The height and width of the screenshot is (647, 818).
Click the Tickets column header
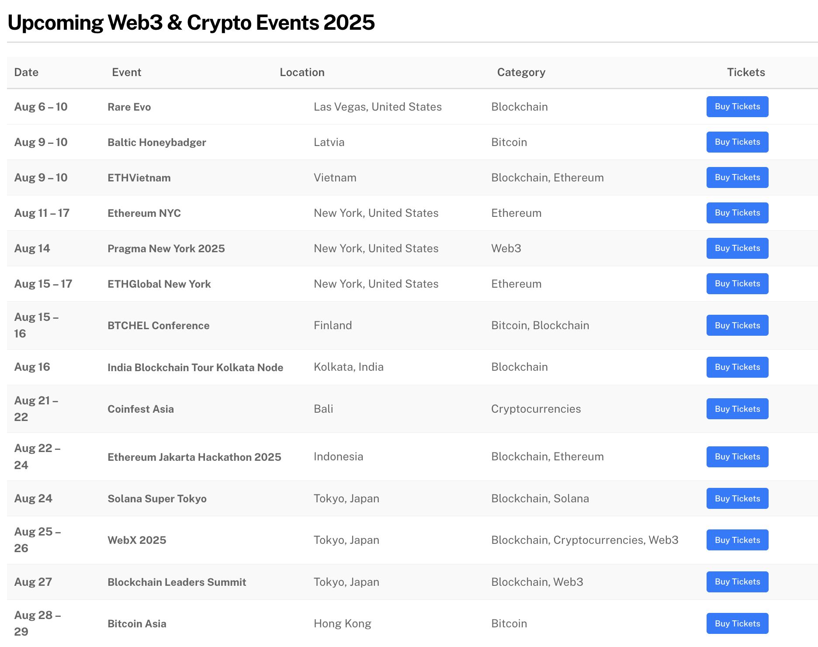tap(746, 73)
